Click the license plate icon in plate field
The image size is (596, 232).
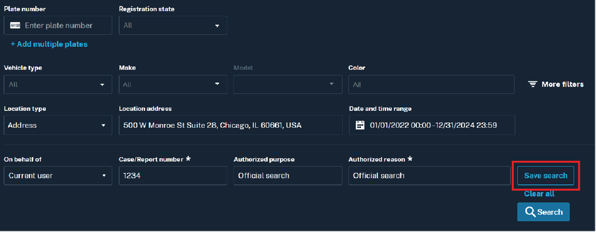click(15, 26)
